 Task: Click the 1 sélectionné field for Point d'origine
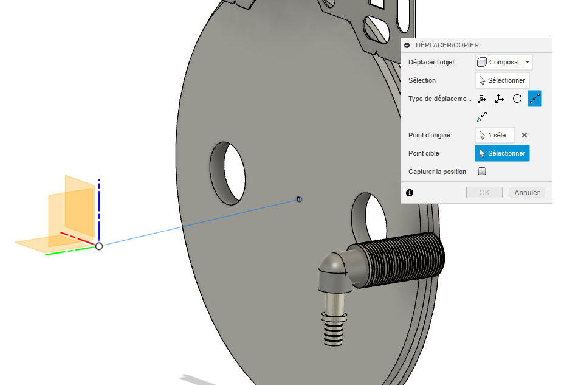(x=494, y=135)
